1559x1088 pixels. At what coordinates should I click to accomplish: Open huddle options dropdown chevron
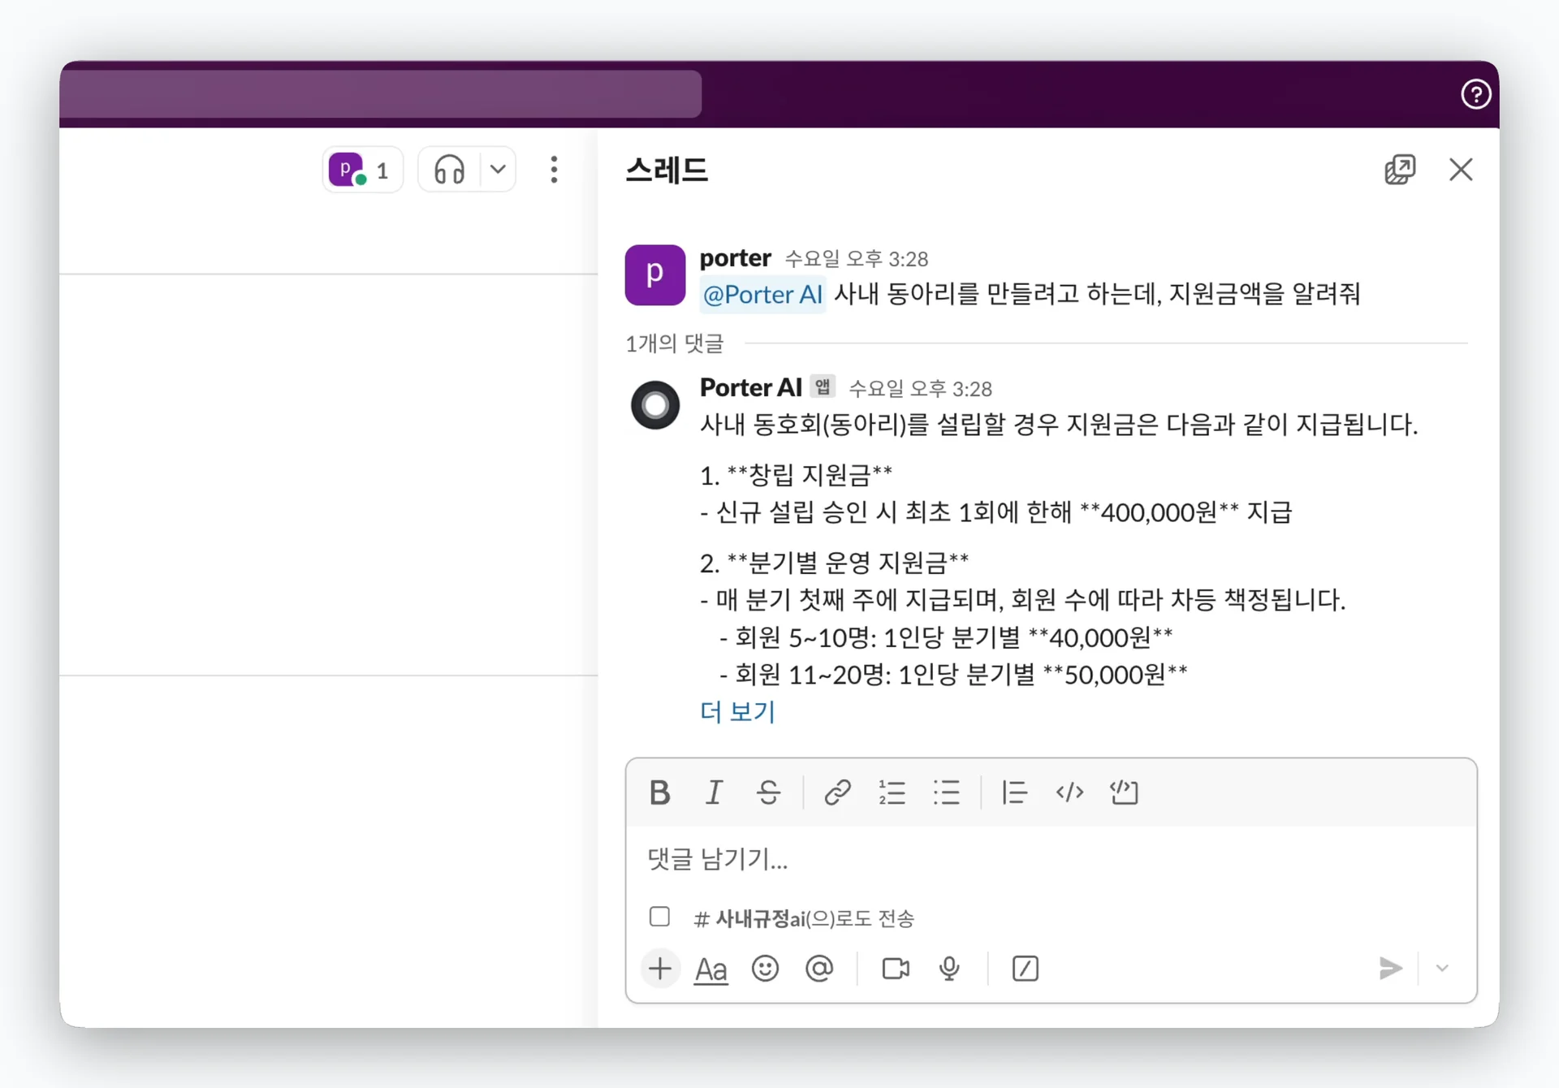pos(498,170)
